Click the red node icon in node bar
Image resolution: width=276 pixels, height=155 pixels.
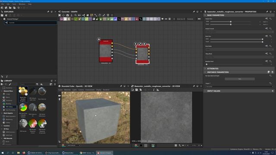[x=137, y=19]
